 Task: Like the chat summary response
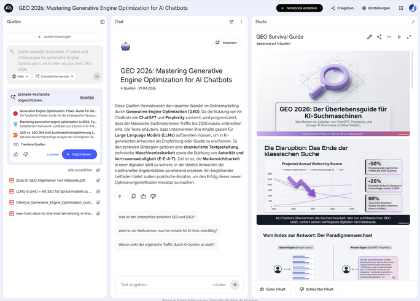tap(143, 196)
